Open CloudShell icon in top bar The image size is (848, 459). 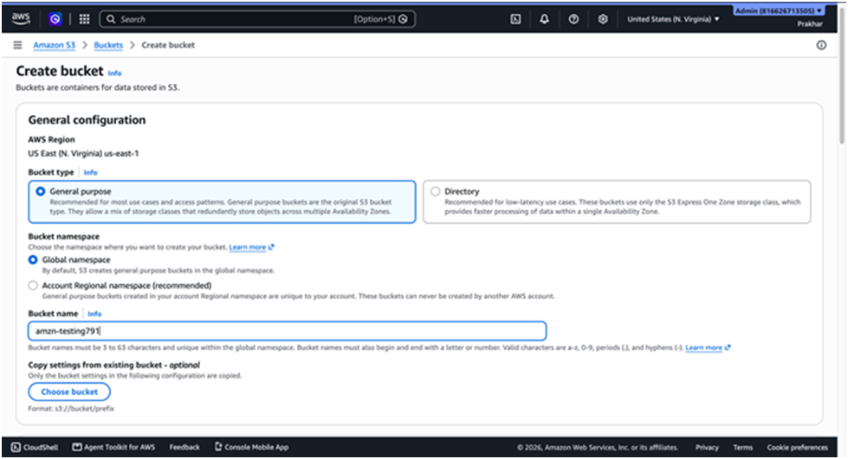(515, 19)
